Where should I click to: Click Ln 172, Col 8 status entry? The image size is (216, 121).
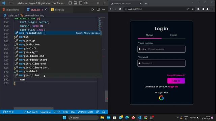30,112
